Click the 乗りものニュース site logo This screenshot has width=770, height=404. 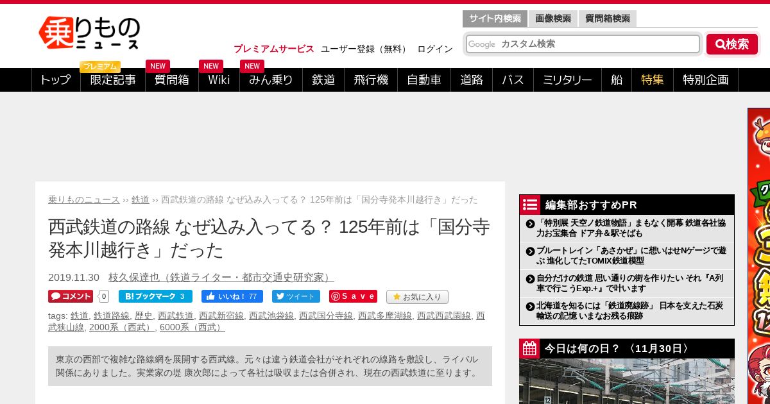tap(89, 33)
